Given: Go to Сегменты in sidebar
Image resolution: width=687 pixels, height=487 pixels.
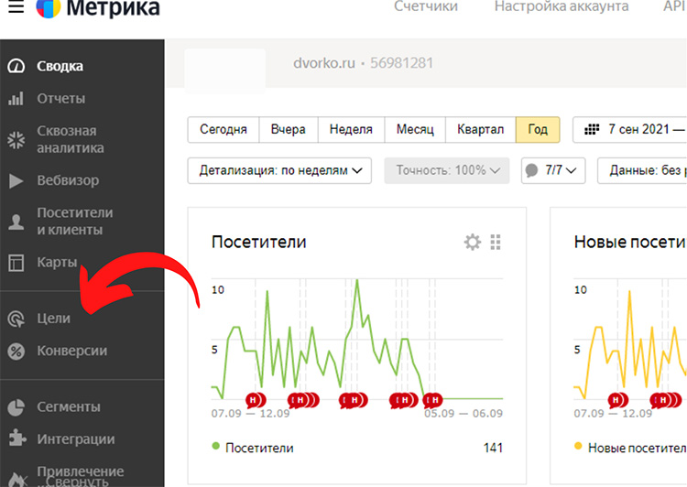Looking at the screenshot, I should click(x=69, y=406).
